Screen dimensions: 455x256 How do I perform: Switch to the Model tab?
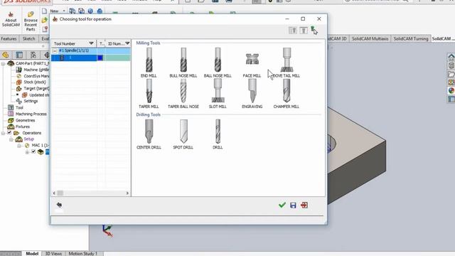coord(32,253)
